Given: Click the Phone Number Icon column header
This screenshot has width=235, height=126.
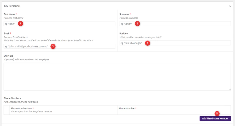Looking at the screenshot, I should [21, 108].
